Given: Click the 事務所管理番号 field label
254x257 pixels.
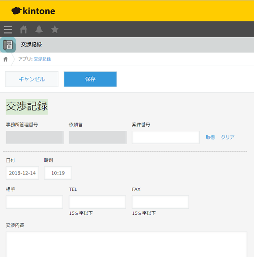Looking at the screenshot, I should point(22,125).
